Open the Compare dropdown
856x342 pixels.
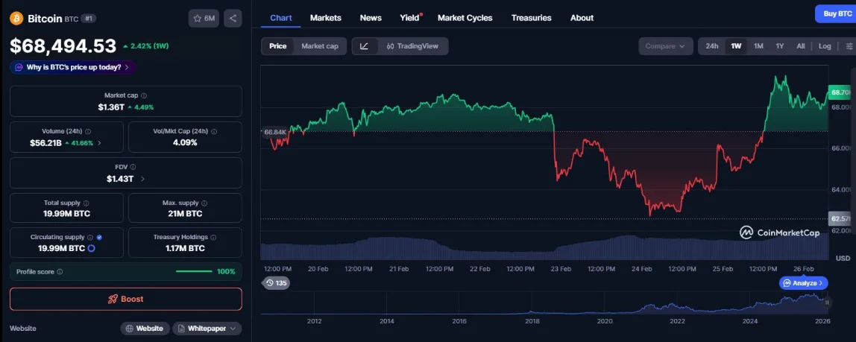[665, 46]
